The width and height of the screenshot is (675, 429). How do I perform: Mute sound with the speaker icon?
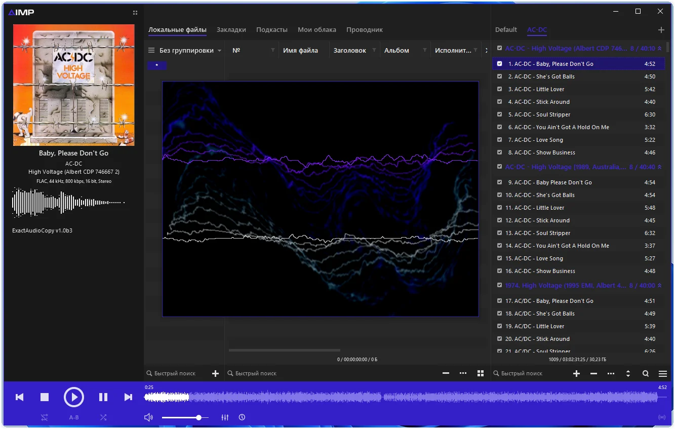148,417
